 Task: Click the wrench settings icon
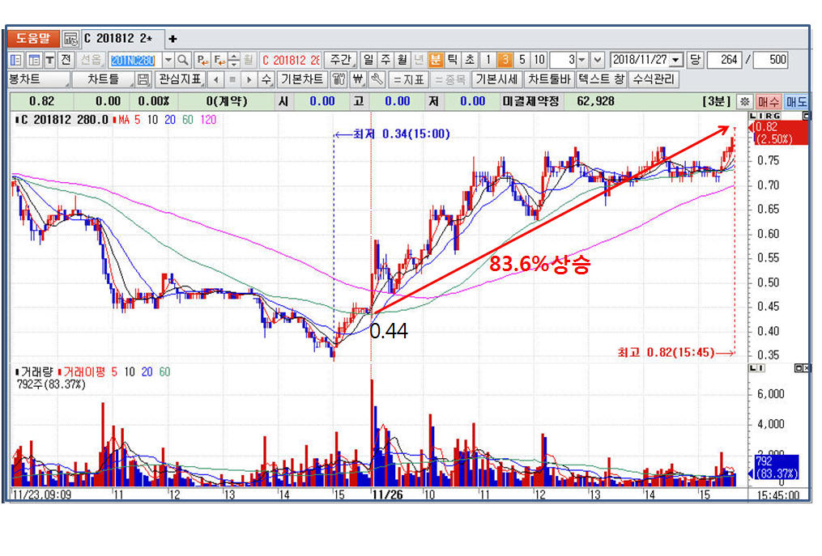(x=377, y=79)
